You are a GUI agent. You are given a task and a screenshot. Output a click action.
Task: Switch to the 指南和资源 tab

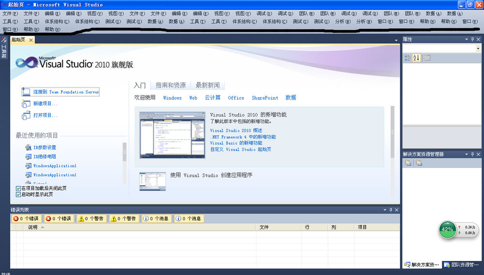coord(171,85)
